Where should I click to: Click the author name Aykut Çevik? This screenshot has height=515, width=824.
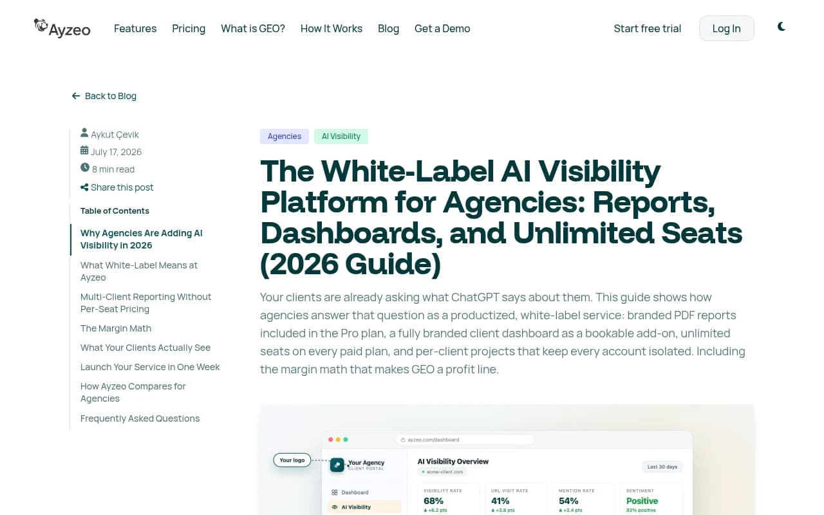(x=115, y=135)
